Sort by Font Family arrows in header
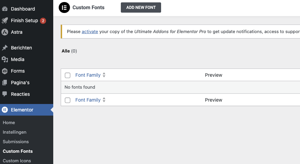300x164 pixels. [x=104, y=75]
